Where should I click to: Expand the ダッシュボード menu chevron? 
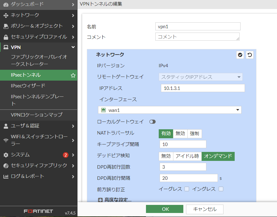click(73, 5)
